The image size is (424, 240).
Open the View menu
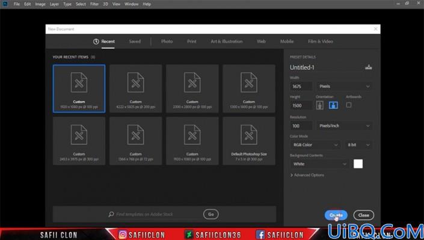(x=116, y=4)
